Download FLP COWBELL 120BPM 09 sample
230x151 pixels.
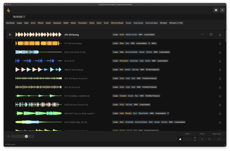(220, 96)
